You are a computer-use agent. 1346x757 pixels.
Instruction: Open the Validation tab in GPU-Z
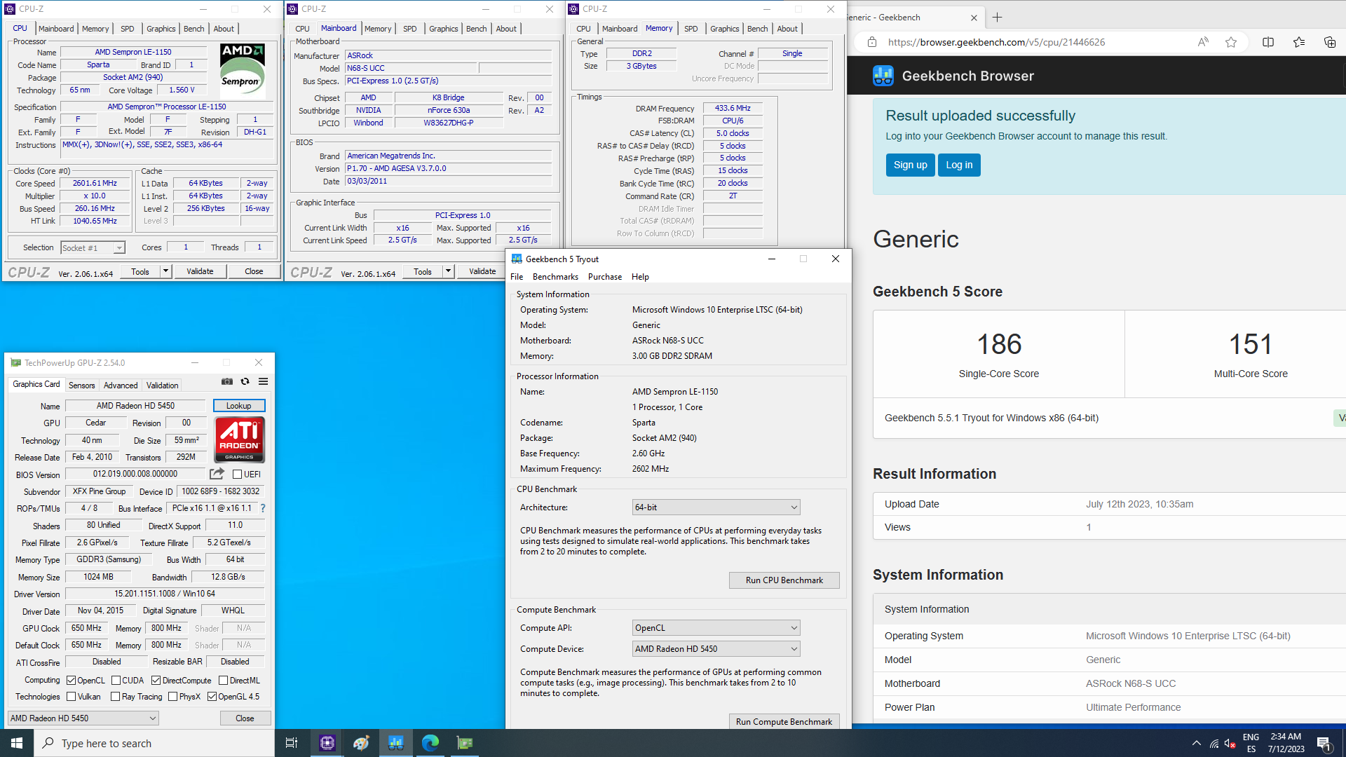tap(162, 386)
